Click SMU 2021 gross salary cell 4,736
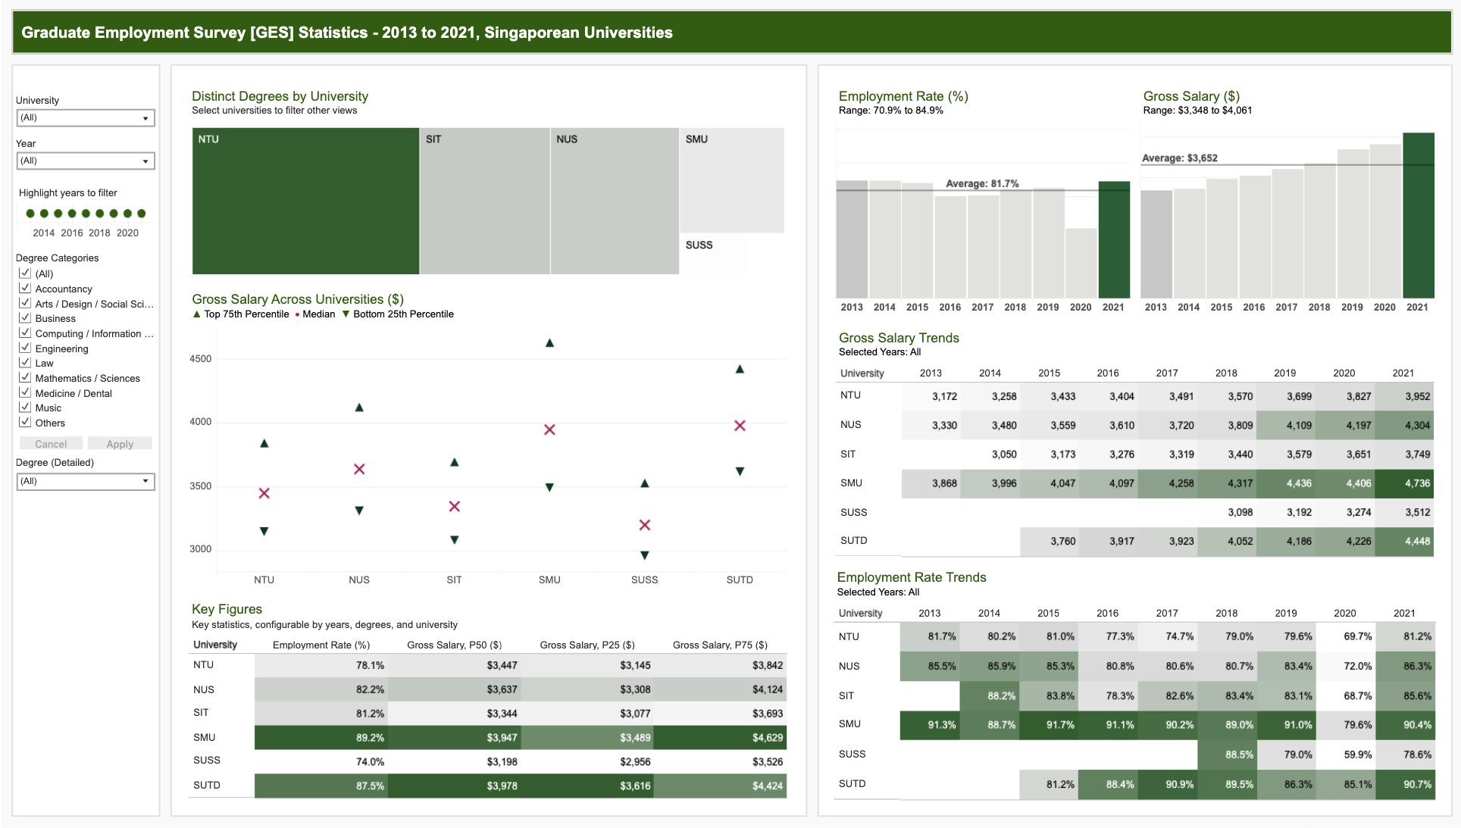The height and width of the screenshot is (828, 1461). [x=1404, y=483]
